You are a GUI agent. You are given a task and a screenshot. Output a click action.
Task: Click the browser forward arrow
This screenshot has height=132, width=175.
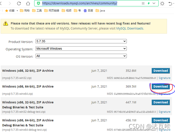point(10,3)
